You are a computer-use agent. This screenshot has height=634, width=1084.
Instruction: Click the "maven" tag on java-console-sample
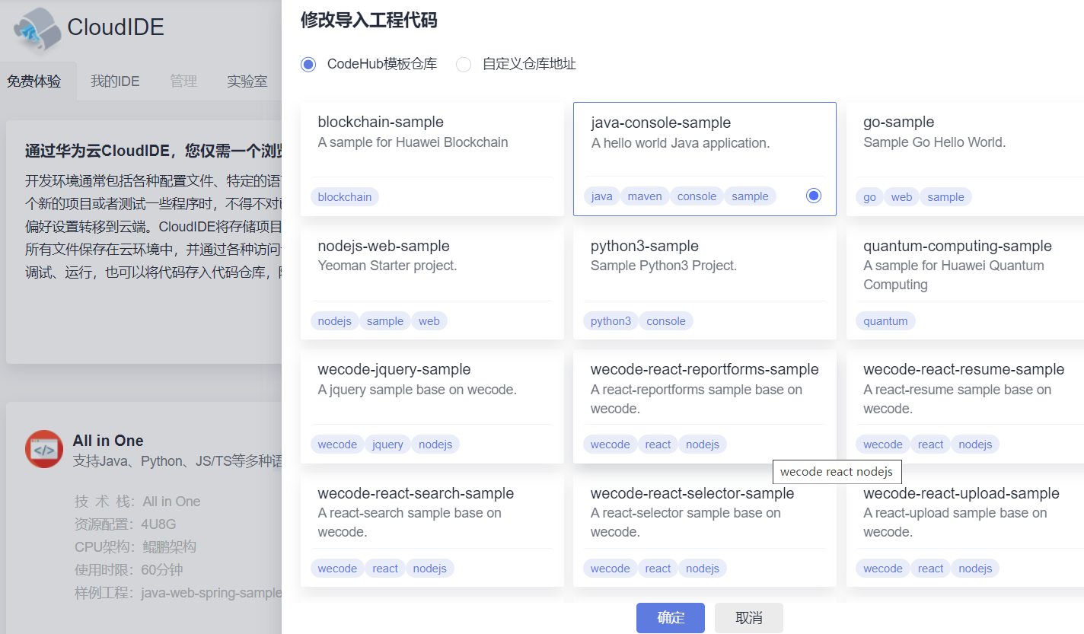(645, 196)
